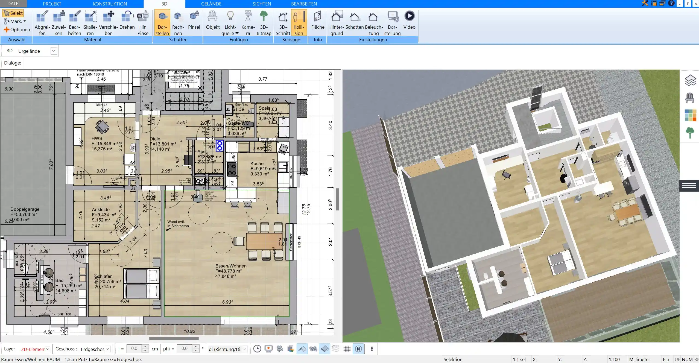
Task: Click the phi angle input field
Action: click(x=185, y=349)
